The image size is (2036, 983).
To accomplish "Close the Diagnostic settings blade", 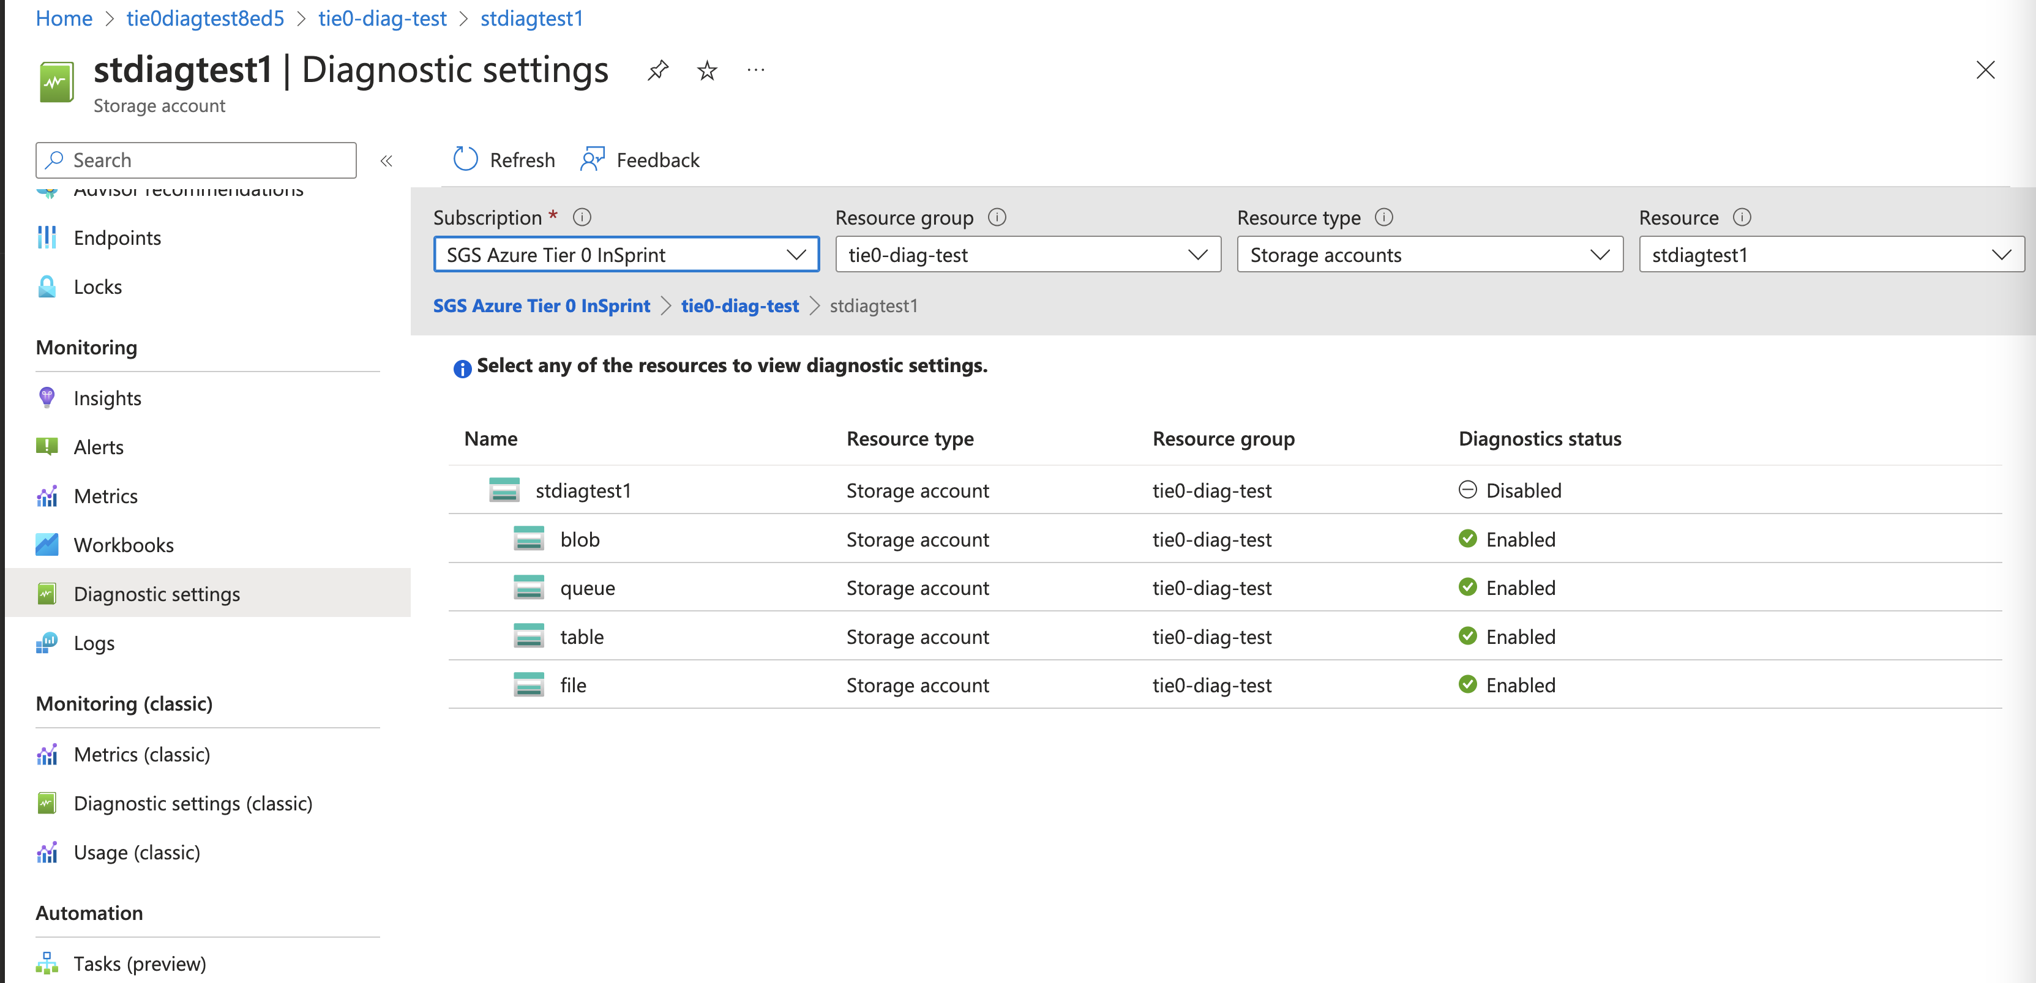I will 1985,70.
